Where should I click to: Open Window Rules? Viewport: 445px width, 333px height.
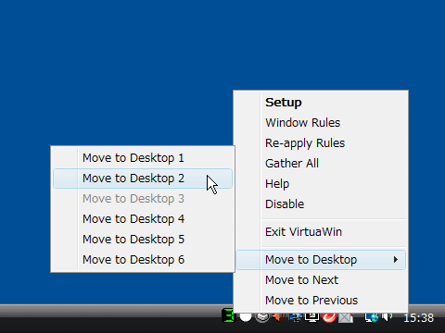pyautogui.click(x=321, y=123)
